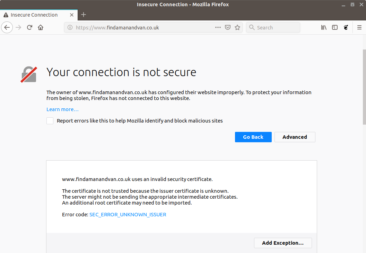The image size is (366, 253).
Task: Open page actions three-dot menu
Action: click(218, 28)
